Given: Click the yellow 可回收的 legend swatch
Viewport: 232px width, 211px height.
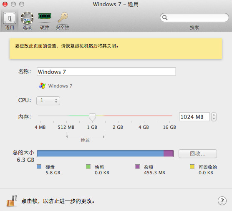Looking at the screenshot, I should point(192,167).
